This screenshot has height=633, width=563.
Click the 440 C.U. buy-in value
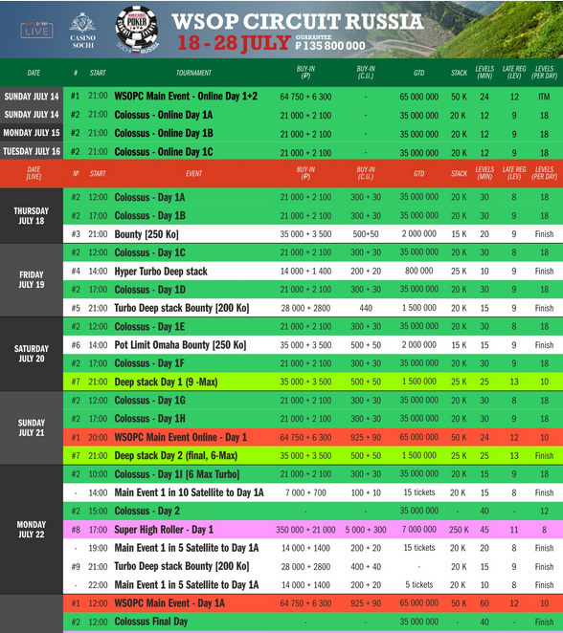pyautogui.click(x=366, y=309)
